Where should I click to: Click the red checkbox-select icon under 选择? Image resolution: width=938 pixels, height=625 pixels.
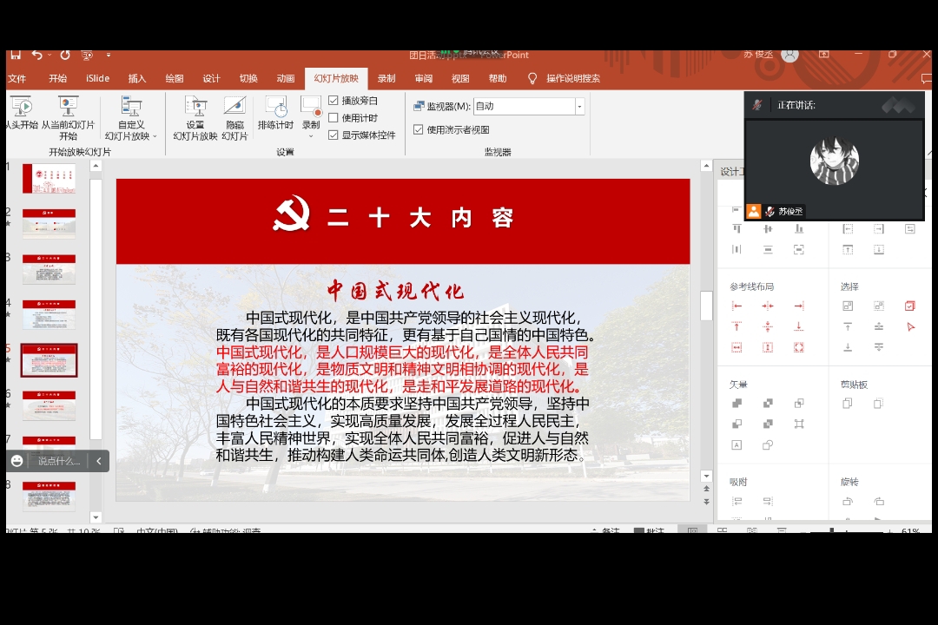click(910, 306)
